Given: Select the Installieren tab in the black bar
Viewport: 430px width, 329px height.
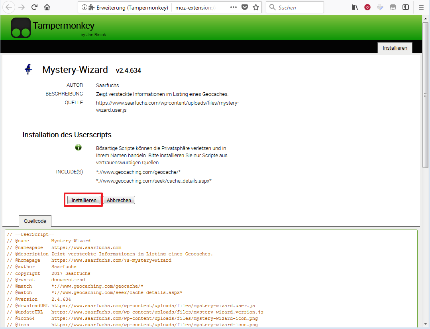Looking at the screenshot, I should click(x=395, y=48).
